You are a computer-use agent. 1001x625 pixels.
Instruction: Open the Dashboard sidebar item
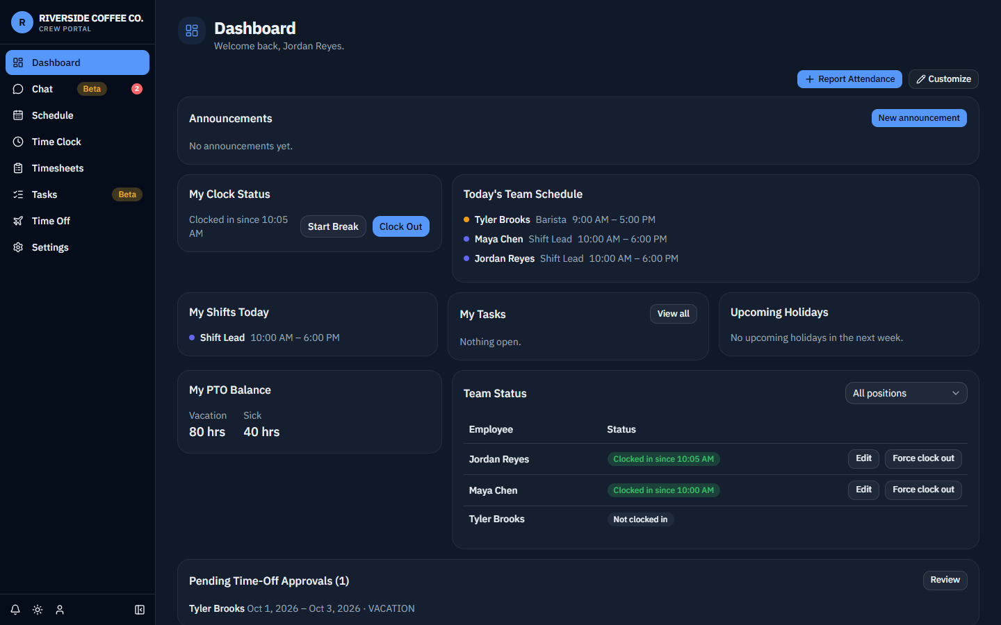[77, 62]
